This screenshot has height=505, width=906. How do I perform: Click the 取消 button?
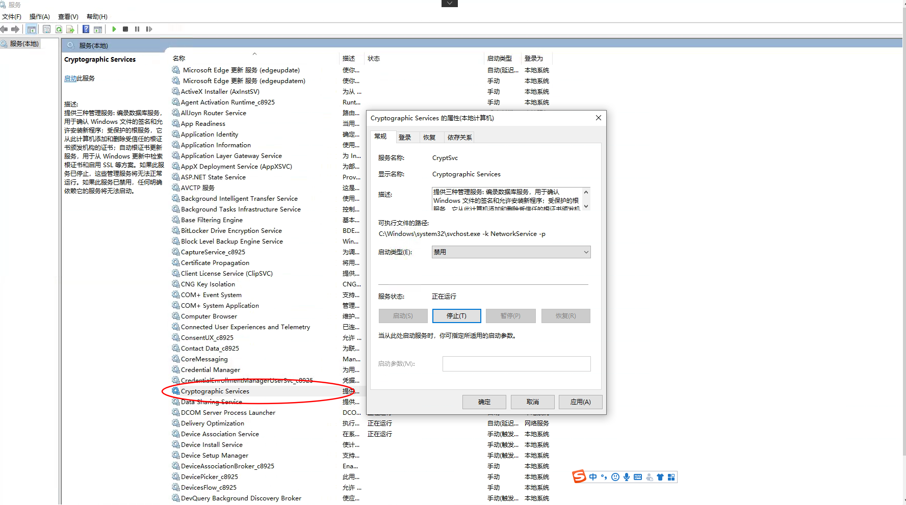click(532, 402)
